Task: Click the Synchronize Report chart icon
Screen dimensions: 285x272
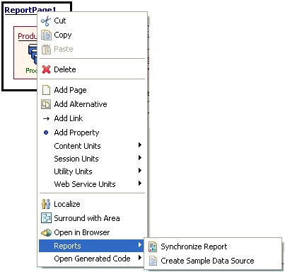Action: [153, 246]
